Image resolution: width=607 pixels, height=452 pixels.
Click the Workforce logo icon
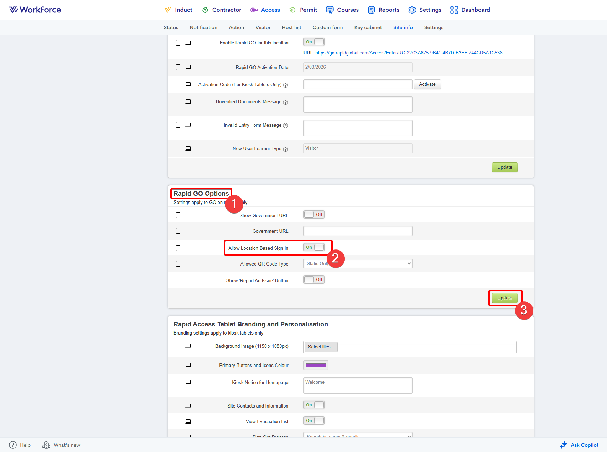click(14, 10)
